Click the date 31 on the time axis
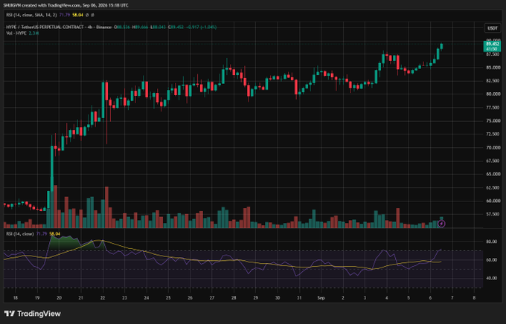Screen dimensions: 506x324 tap(299, 298)
